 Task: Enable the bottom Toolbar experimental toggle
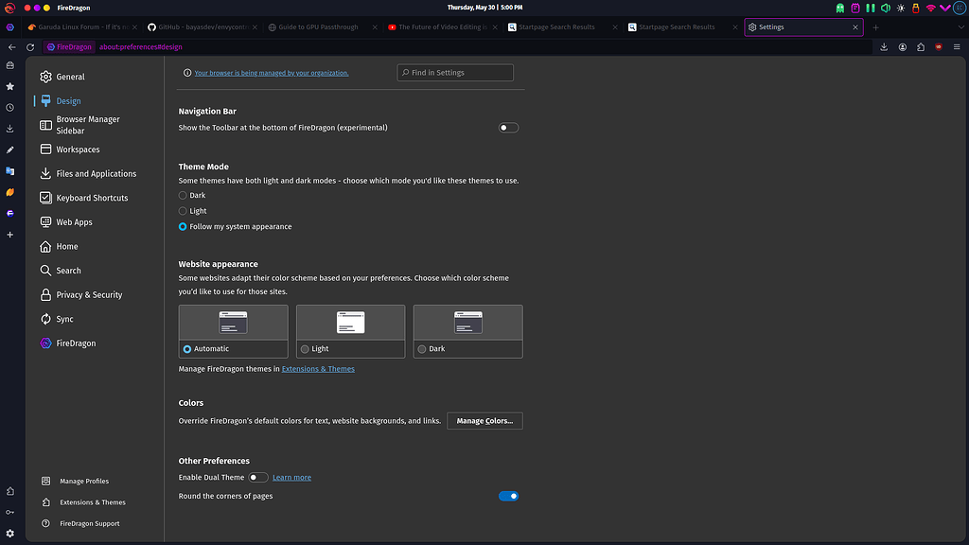pyautogui.click(x=508, y=128)
